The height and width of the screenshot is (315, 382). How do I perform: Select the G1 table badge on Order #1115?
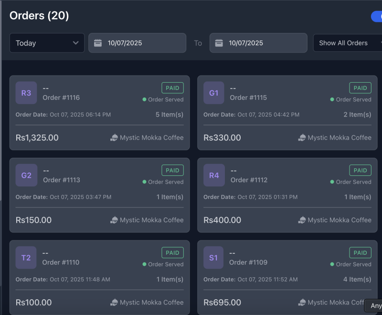click(x=214, y=92)
